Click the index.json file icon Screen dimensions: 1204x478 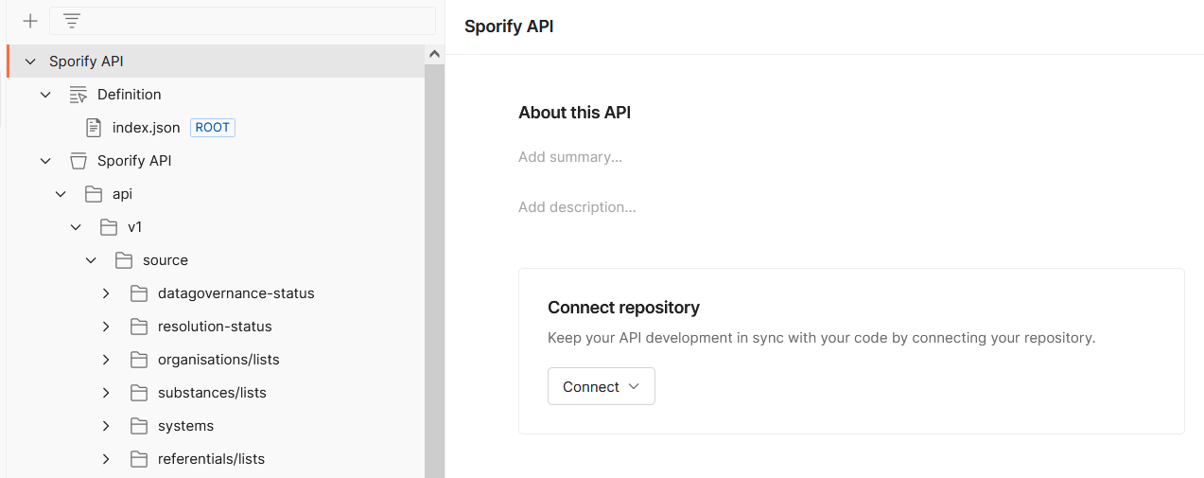click(x=94, y=128)
